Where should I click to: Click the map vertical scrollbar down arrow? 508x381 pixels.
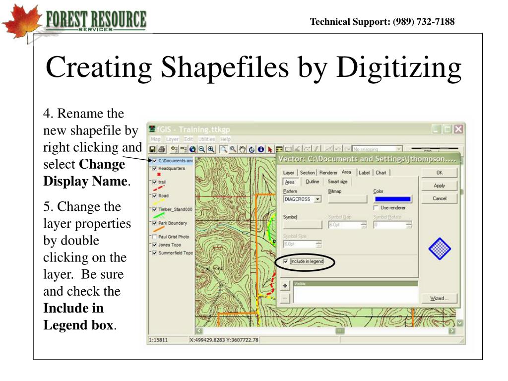click(x=460, y=323)
